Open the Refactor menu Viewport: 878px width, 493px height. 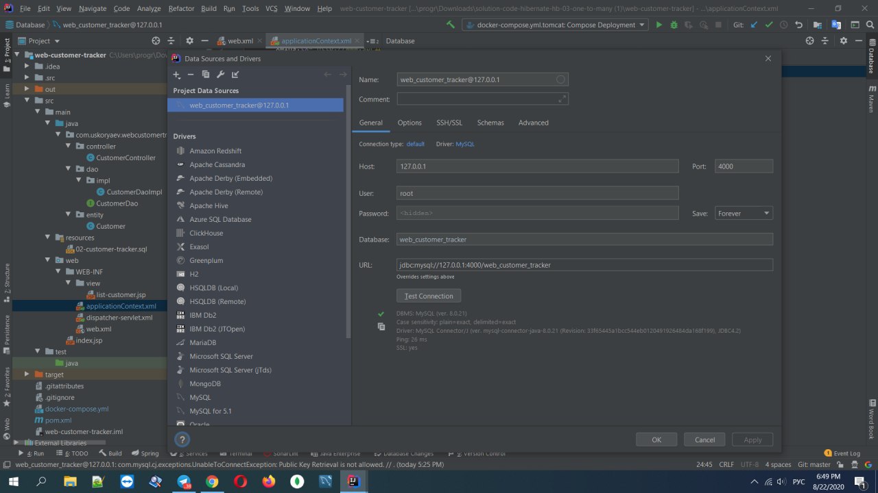pos(181,8)
